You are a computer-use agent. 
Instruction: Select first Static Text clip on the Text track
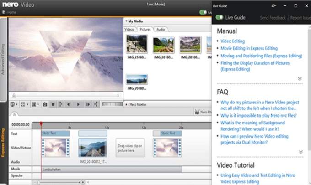(55, 133)
